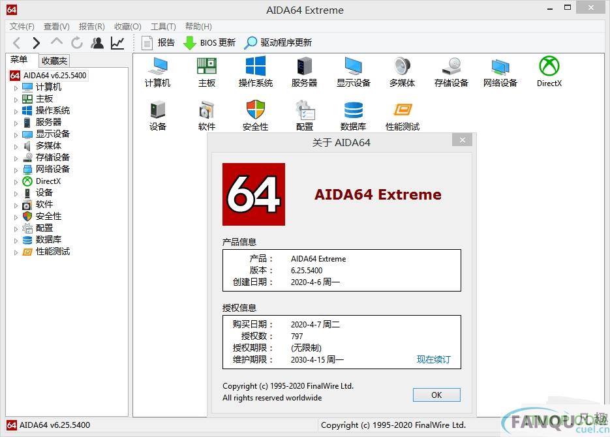Select 安全性 in the left tree
Screen dimensions: 610x437
click(x=48, y=216)
